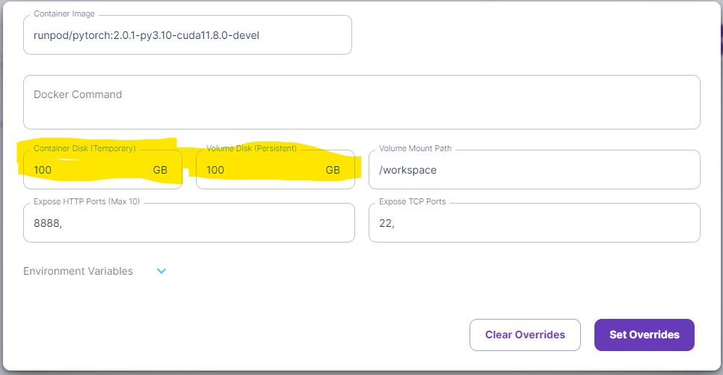Click the 100 value in Volume Disk
Image resolution: width=723 pixels, height=375 pixels.
pyautogui.click(x=215, y=170)
